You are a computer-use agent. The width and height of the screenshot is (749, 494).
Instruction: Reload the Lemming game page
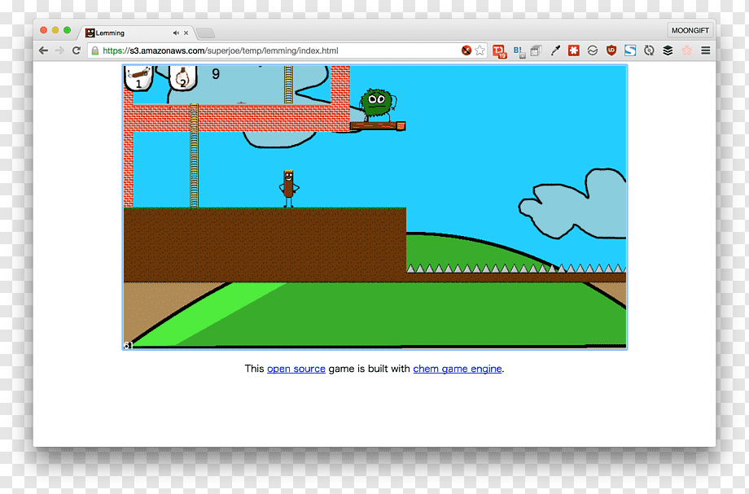[76, 50]
